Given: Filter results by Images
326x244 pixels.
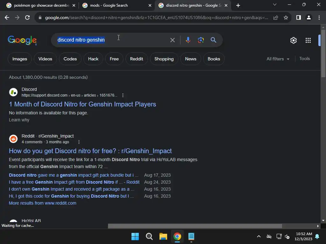Looking at the screenshot, I should [x=19, y=59].
